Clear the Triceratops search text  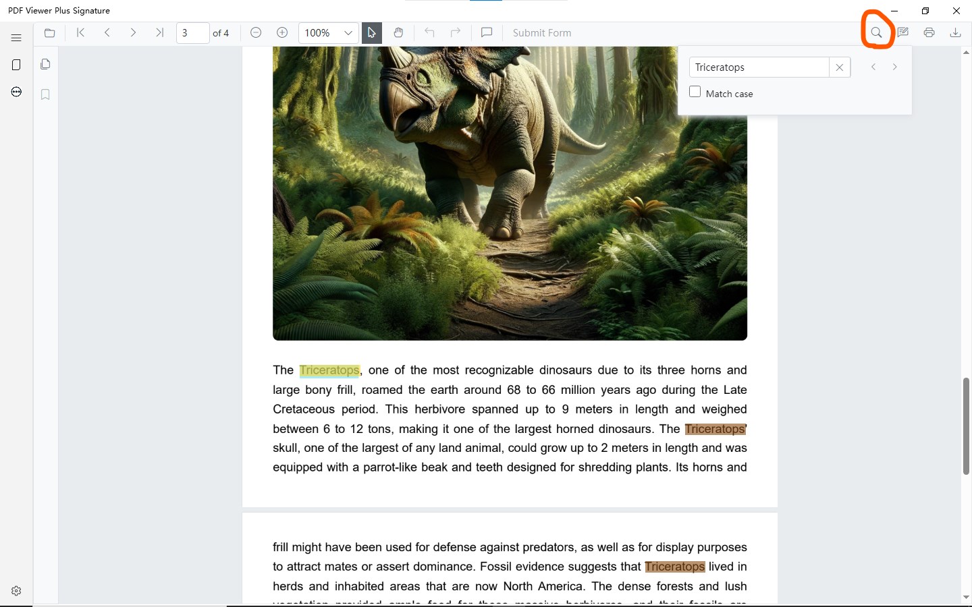coord(840,67)
